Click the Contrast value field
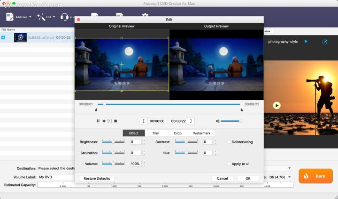The image size is (338, 199). coord(208,142)
